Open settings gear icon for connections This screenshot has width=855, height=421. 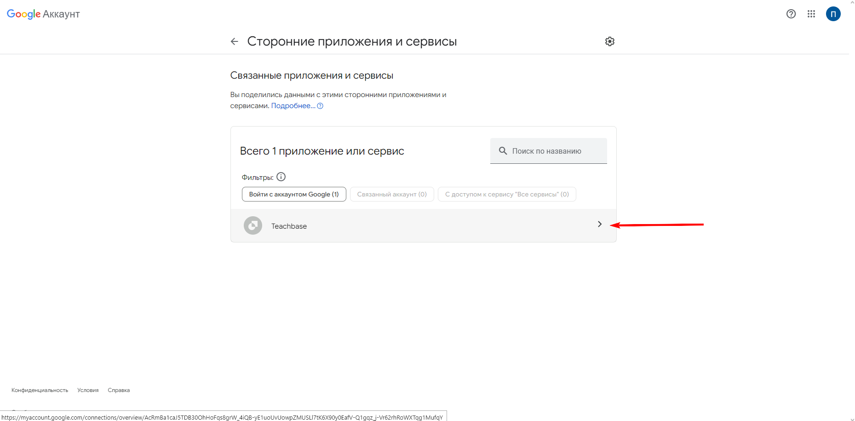point(610,41)
